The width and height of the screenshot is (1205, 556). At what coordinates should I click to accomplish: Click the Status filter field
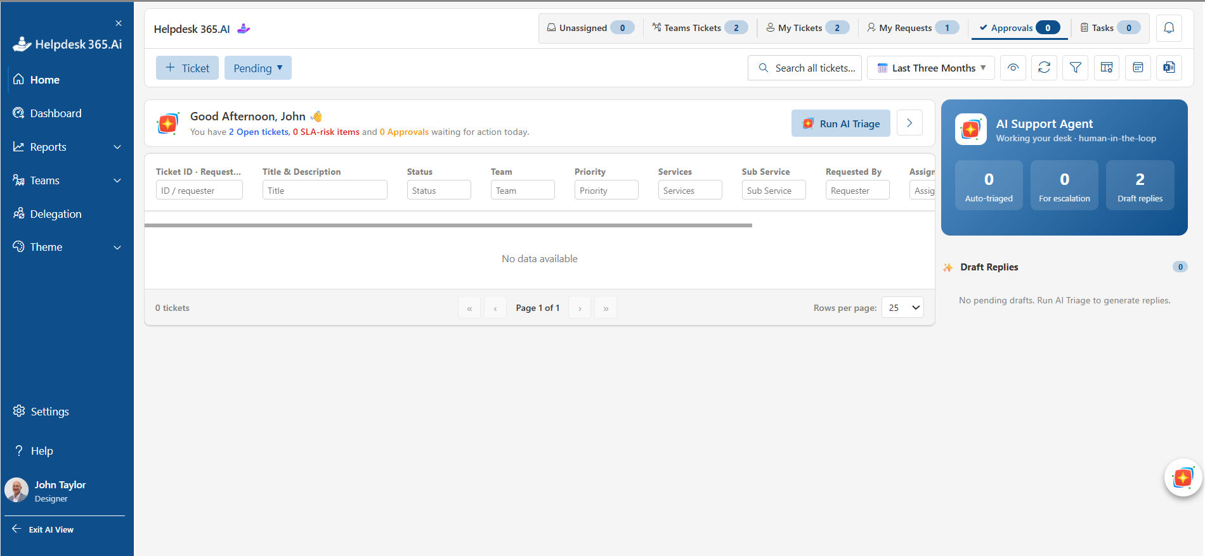(439, 190)
